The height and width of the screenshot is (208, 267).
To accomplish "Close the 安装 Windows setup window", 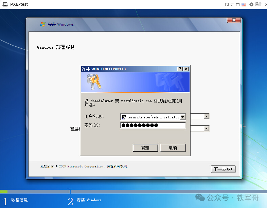I will click(x=234, y=20).
